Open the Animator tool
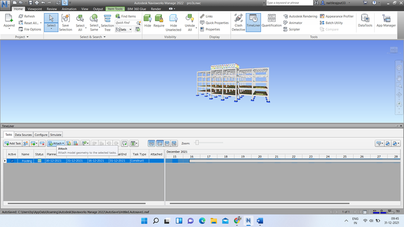Screen dimensions: 404x227 pyautogui.click(x=293, y=23)
